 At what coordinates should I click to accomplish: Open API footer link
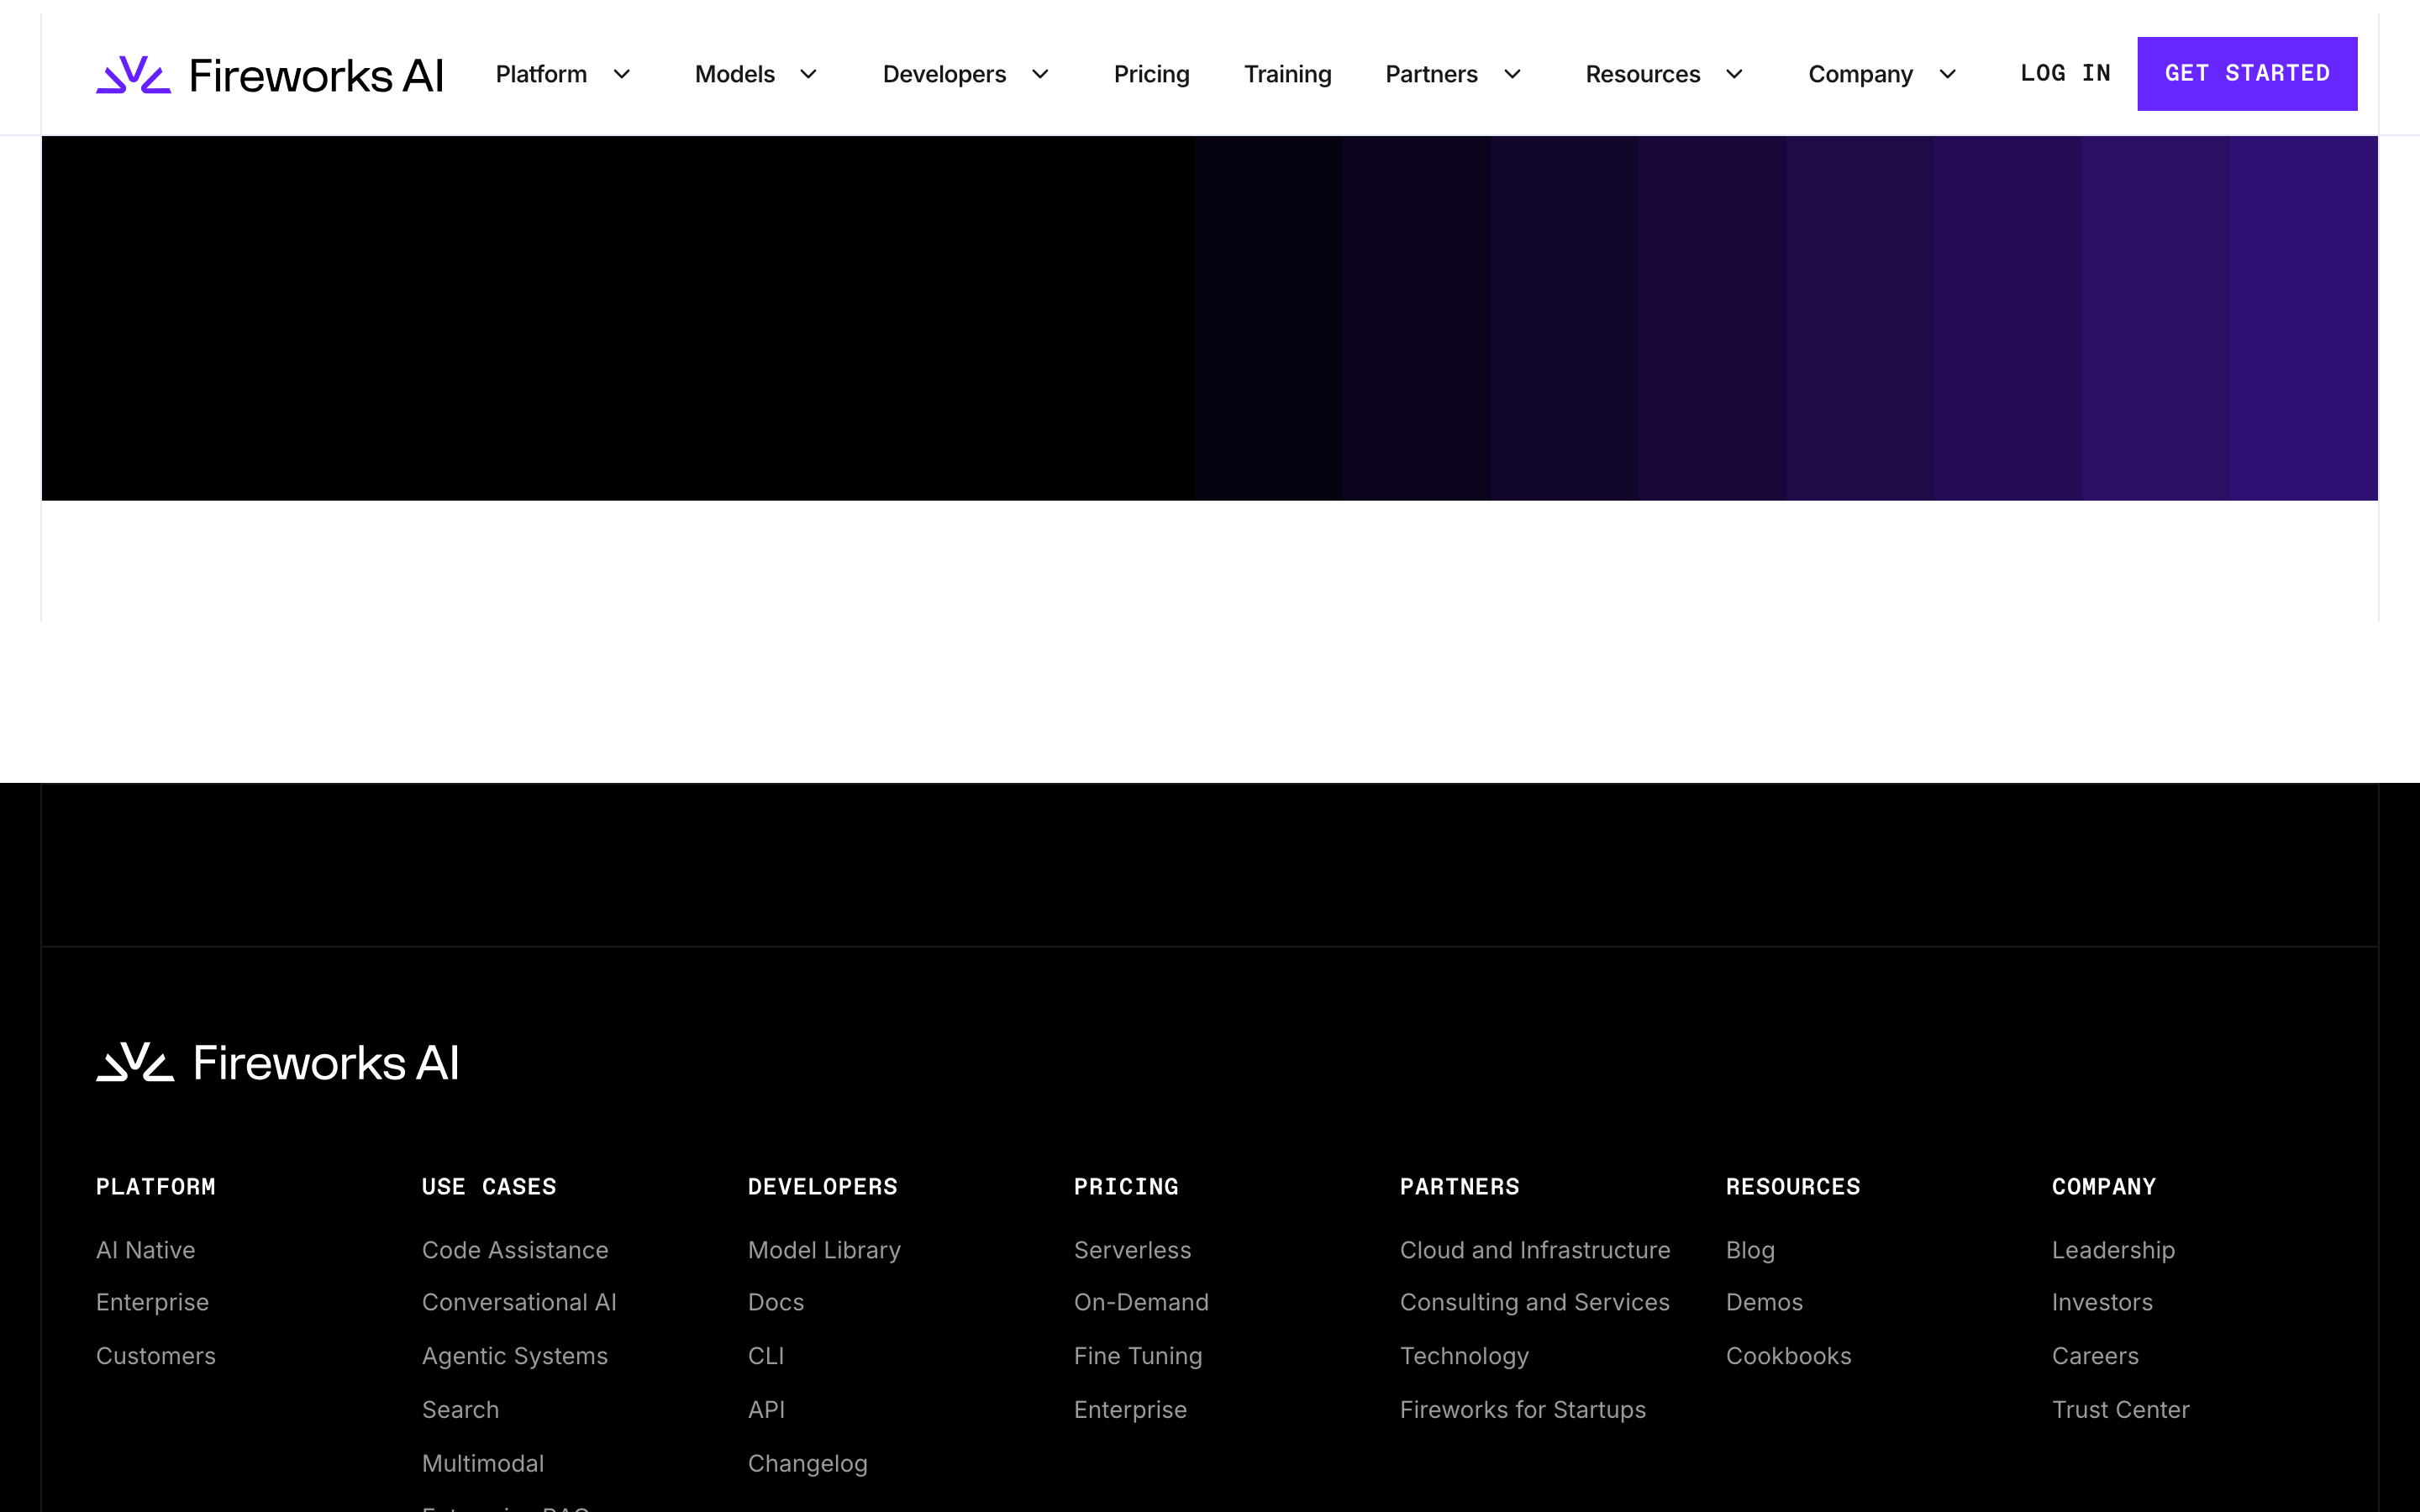click(x=766, y=1410)
